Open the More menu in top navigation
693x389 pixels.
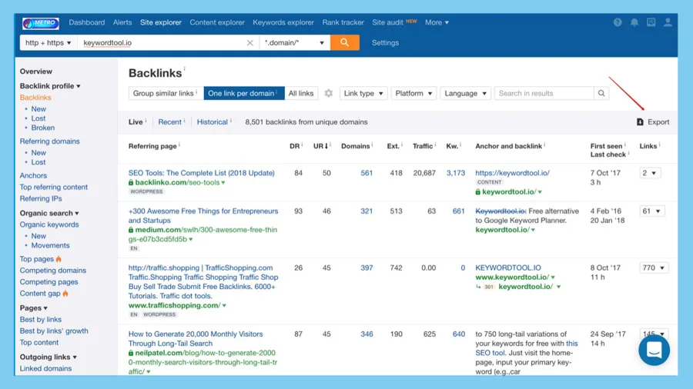point(437,22)
